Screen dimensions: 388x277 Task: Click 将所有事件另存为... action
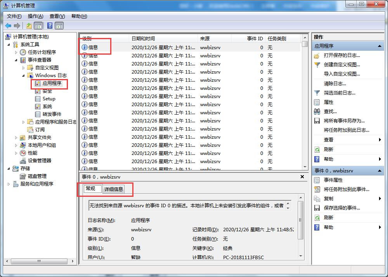344,121
